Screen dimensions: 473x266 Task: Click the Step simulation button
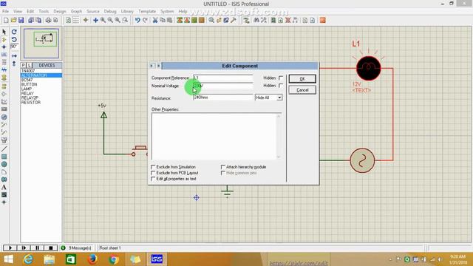(24, 248)
